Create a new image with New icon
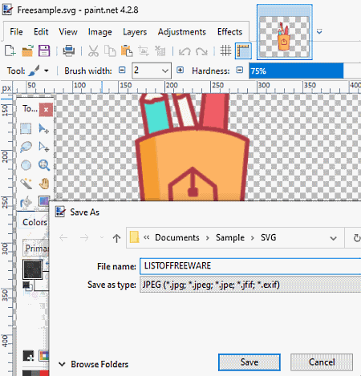The image size is (361, 376). click(x=10, y=51)
